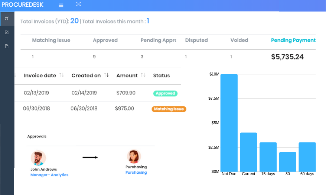This screenshot has height=196, width=326.
Task: Sort table by Invoice date arrows
Action: point(62,75)
